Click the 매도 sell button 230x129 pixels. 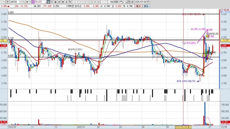(146, 6)
